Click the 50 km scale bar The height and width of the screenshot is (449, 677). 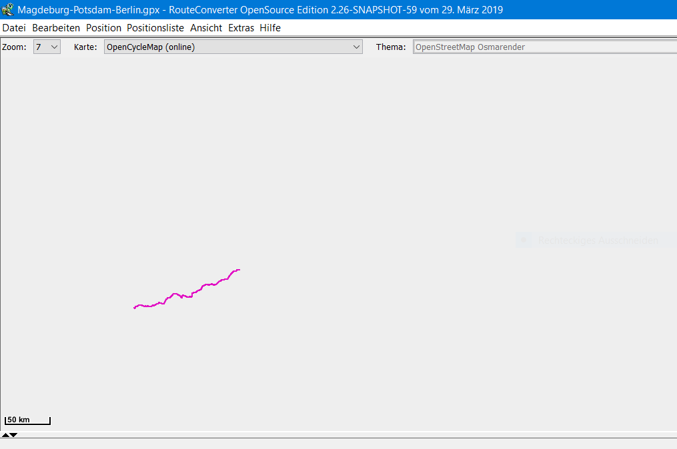[x=27, y=420]
